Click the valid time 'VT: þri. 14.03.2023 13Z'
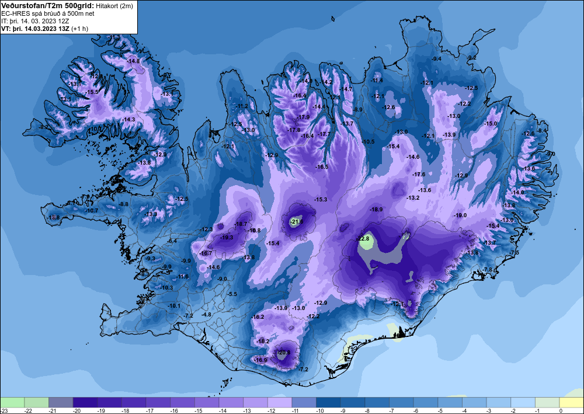Viewport: 584px width, 414px height. click(x=35, y=29)
